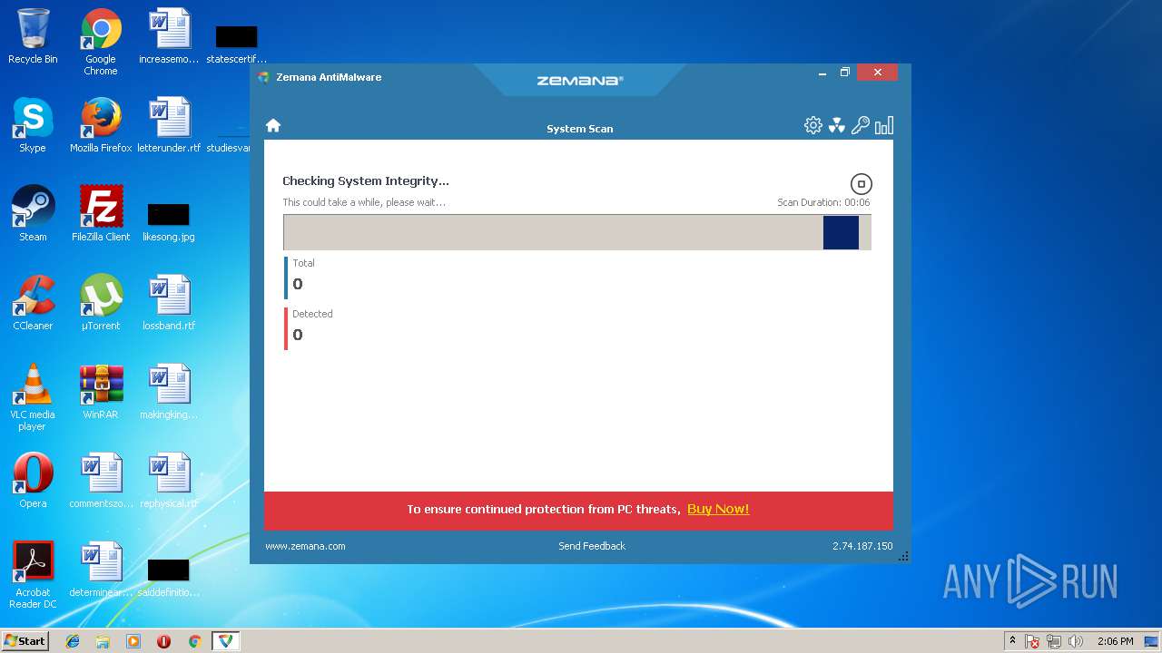This screenshot has width=1162, height=653.
Task: Close the Zemana AntiMalware window
Action: coord(877,73)
